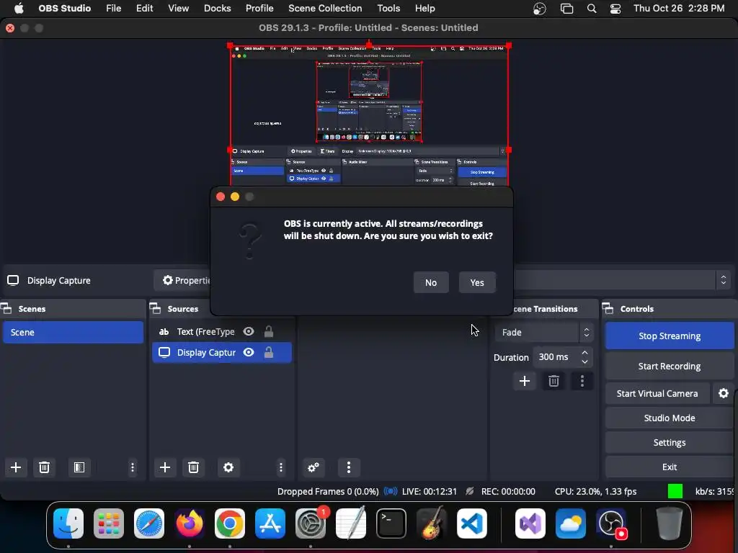738x553 pixels.
Task: Open the Trash from the Dock
Action: coord(670,523)
